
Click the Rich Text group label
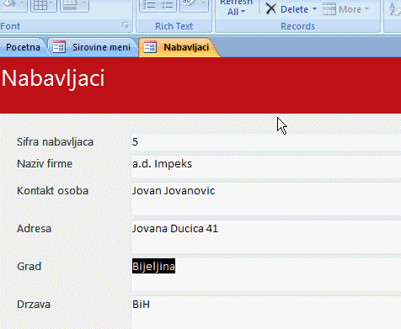point(174,26)
